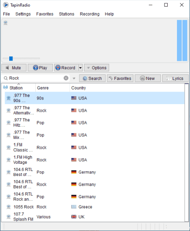190x231 pixels.
Task: Click the TapinRadio app logo in title bar
Action: (6, 5)
